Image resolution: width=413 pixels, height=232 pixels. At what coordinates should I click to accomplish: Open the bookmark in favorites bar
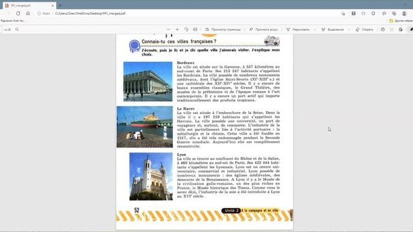(13, 21)
